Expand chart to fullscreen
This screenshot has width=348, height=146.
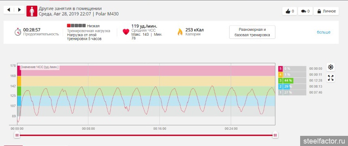pos(331,78)
